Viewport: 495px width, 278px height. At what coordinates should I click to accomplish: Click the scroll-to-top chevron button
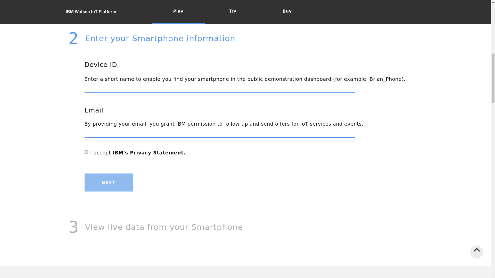(x=476, y=252)
